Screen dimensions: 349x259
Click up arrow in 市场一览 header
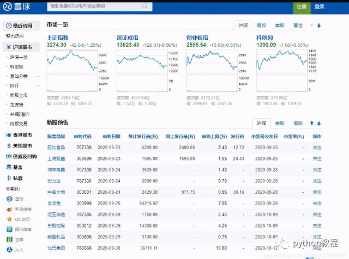click(312, 26)
